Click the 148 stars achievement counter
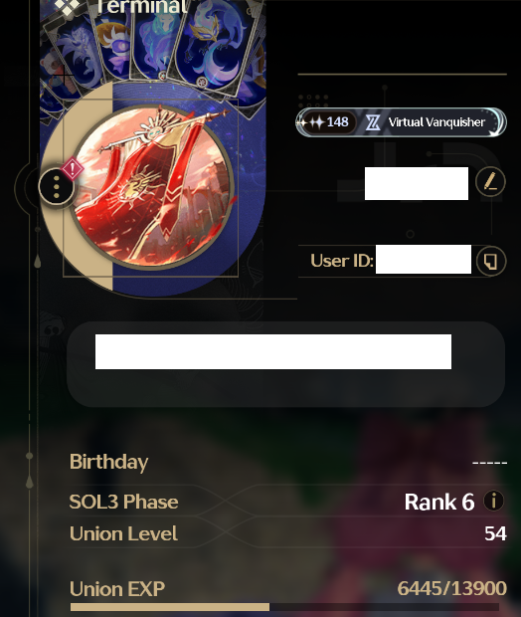 pyautogui.click(x=326, y=122)
